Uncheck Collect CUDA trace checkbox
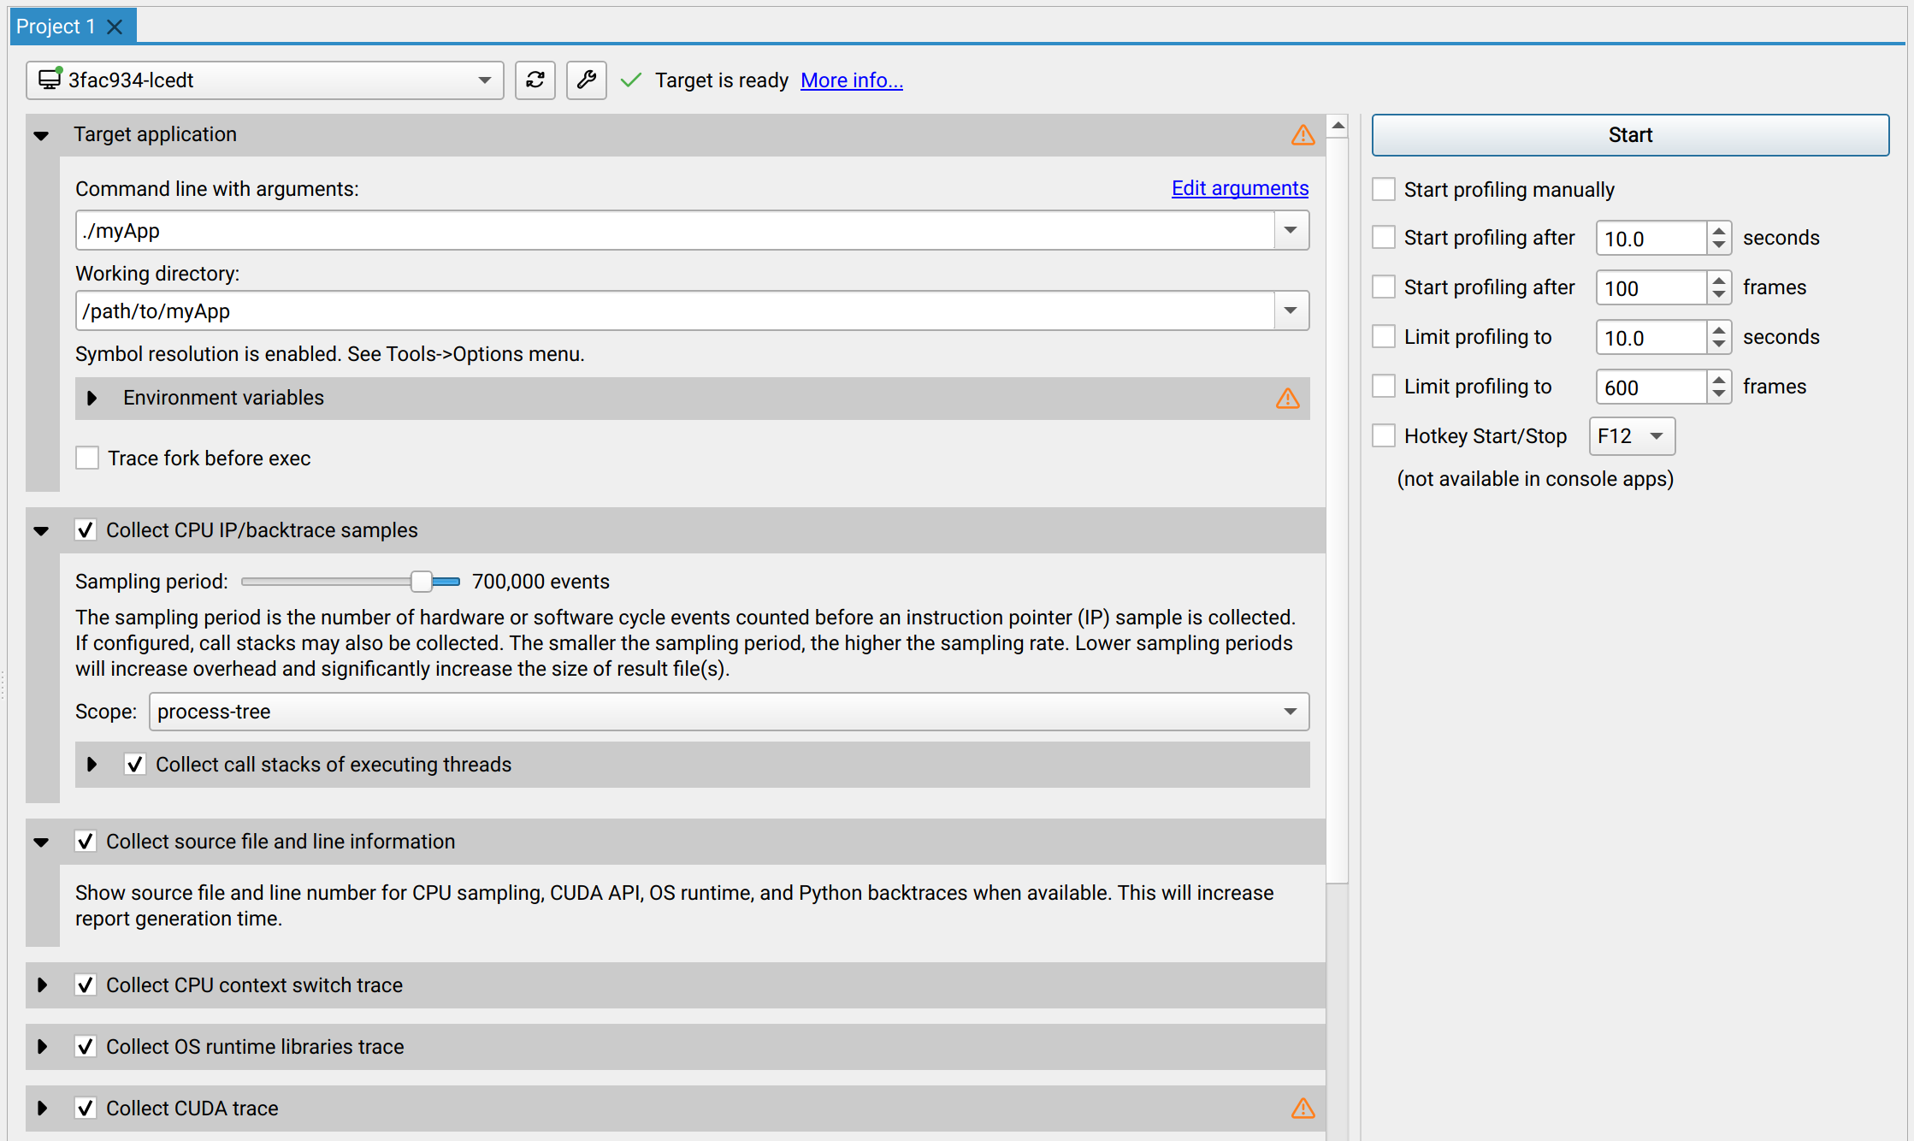 point(86,1108)
